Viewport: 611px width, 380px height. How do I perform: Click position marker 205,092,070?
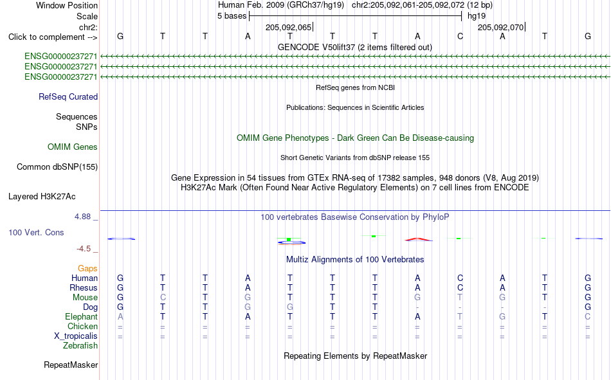[501, 27]
